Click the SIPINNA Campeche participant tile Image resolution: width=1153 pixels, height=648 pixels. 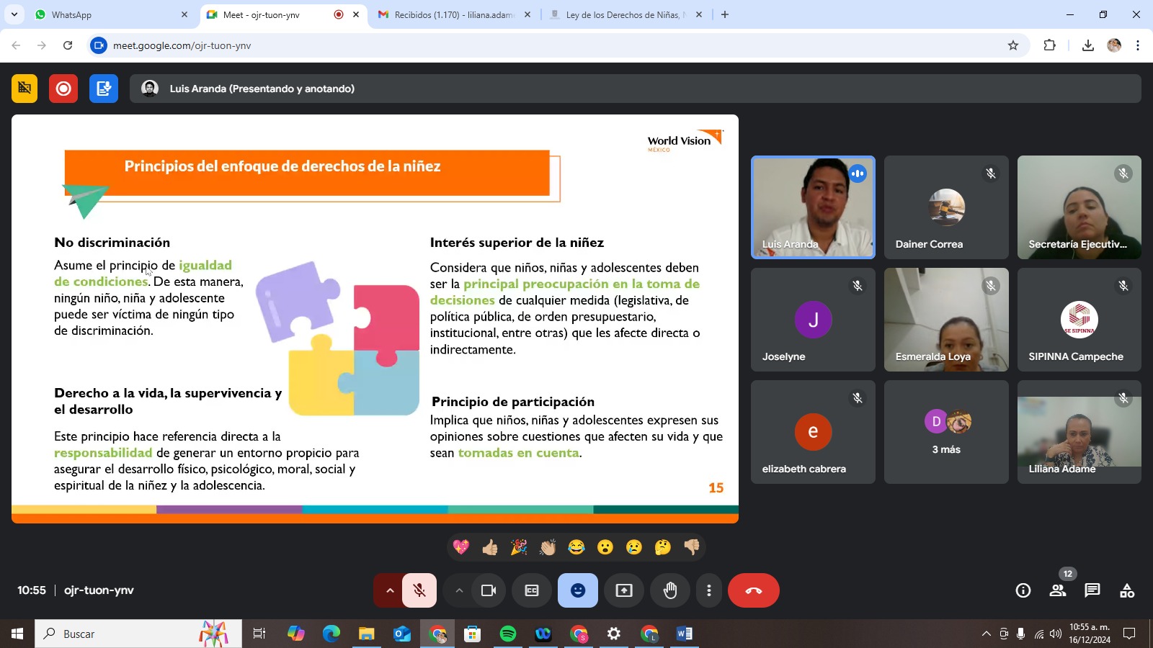pyautogui.click(x=1079, y=320)
